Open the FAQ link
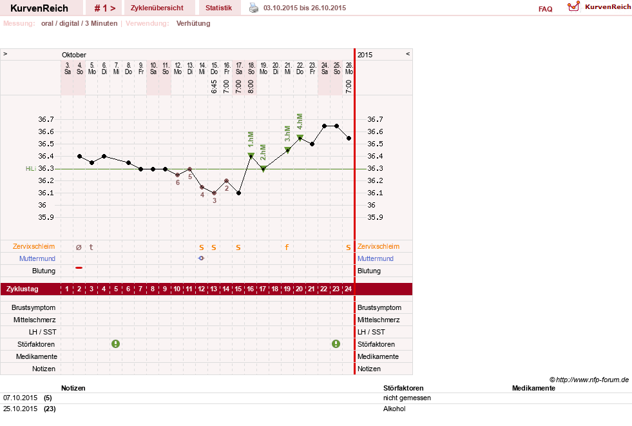The height and width of the screenshot is (426, 632). pyautogui.click(x=545, y=9)
